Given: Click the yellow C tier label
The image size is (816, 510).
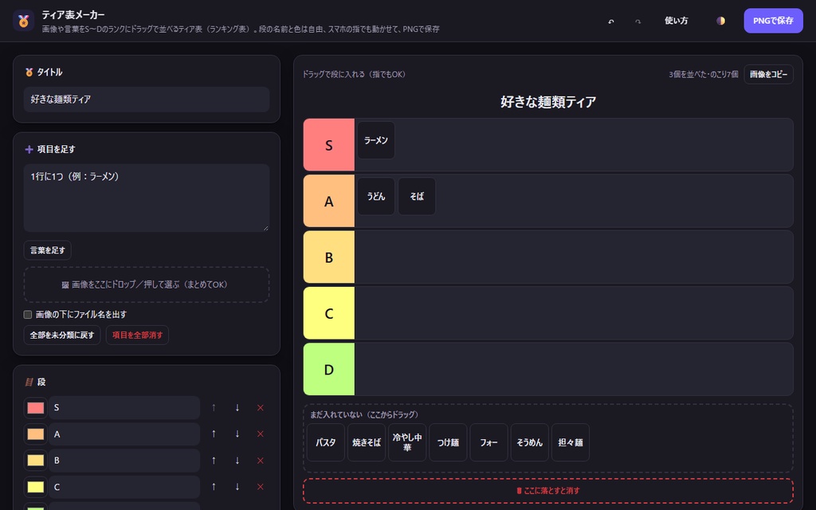Looking at the screenshot, I should pos(329,313).
